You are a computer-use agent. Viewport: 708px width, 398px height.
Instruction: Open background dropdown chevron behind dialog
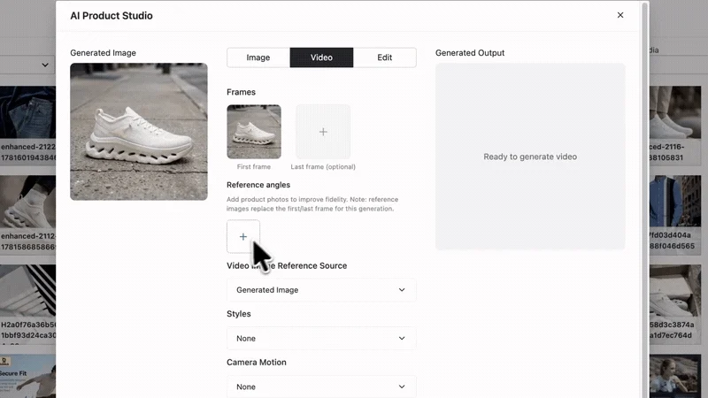[45, 65]
